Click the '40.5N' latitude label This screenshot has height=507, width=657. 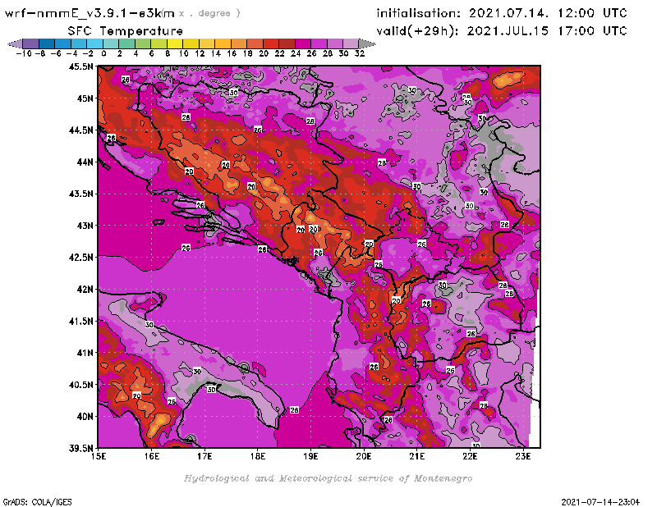coord(80,384)
